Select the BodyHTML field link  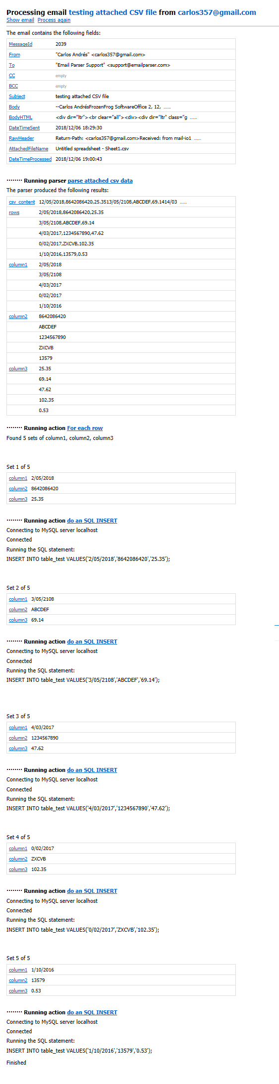click(20, 117)
